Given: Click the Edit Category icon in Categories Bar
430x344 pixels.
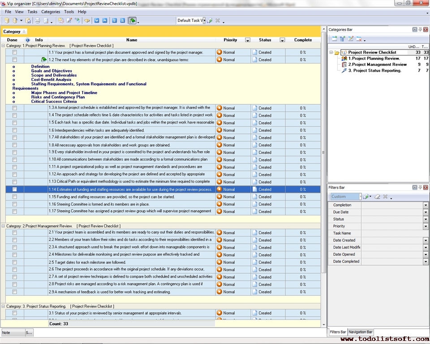Looking at the screenshot, I should [351, 39].
